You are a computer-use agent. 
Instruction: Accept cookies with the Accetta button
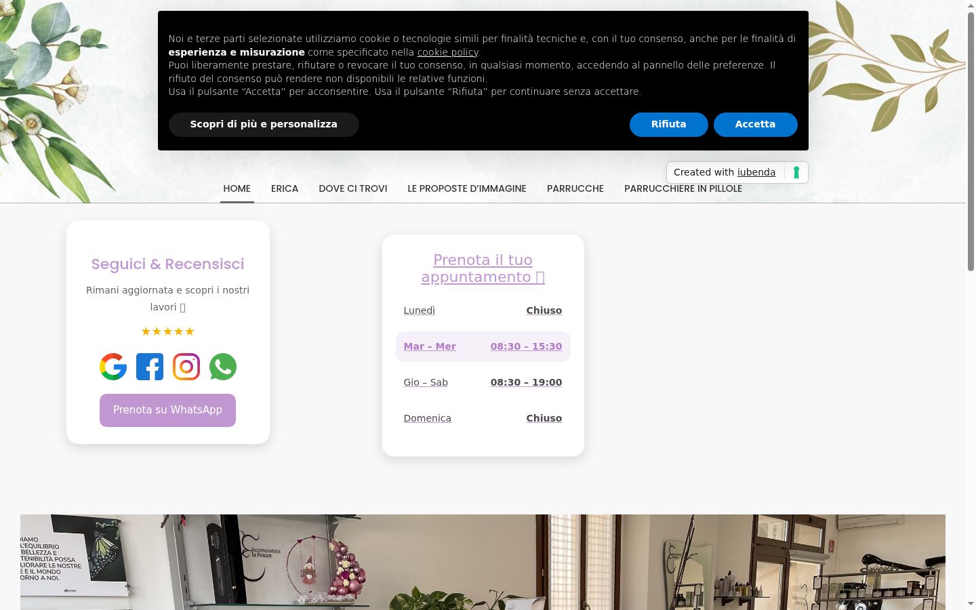(x=755, y=124)
